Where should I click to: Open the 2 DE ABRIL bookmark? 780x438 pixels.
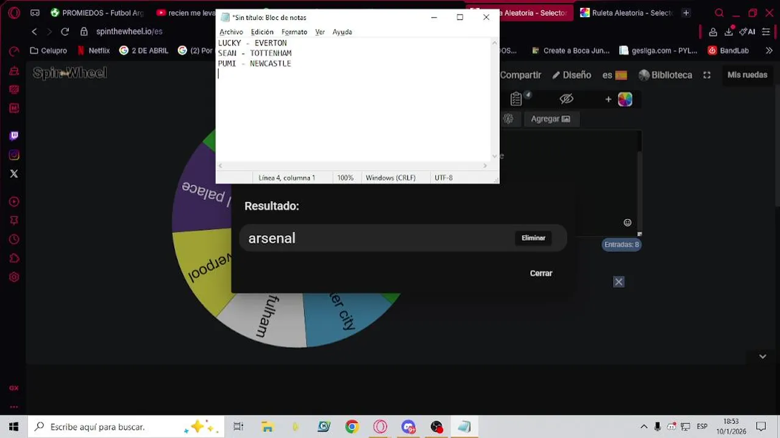tap(144, 50)
